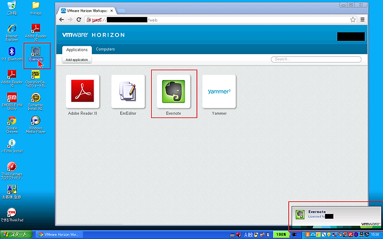Reload the Horizon Workspace page

pyautogui.click(x=79, y=20)
